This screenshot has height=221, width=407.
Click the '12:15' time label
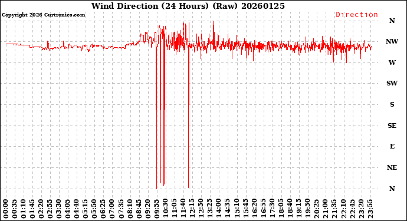[192, 209]
